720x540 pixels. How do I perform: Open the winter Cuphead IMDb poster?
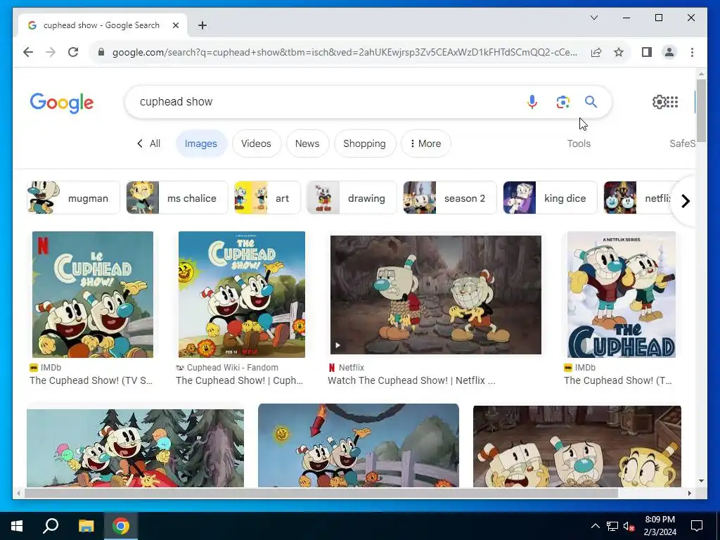coord(622,295)
